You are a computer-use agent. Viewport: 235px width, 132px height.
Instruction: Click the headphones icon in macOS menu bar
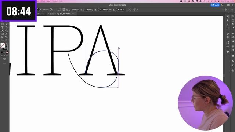205,1
